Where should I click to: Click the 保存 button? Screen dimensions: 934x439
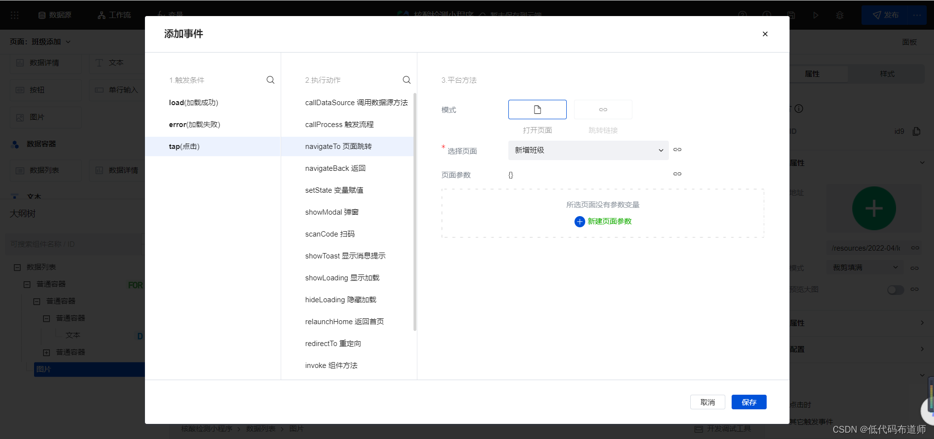[749, 402]
